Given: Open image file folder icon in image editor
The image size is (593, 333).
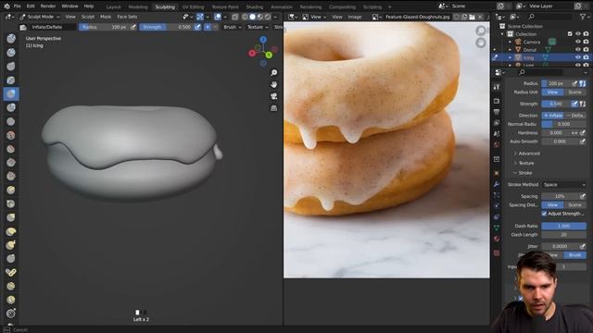Looking at the screenshot, I should point(472,17).
